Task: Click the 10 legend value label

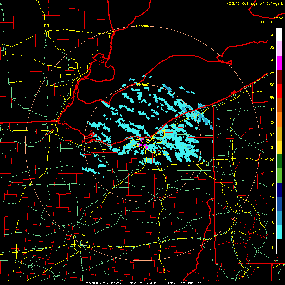Action: (272, 210)
